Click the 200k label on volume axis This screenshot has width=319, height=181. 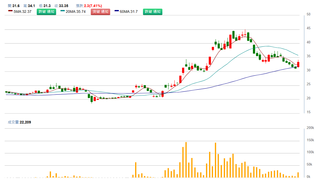pyautogui.click(x=310, y=128)
